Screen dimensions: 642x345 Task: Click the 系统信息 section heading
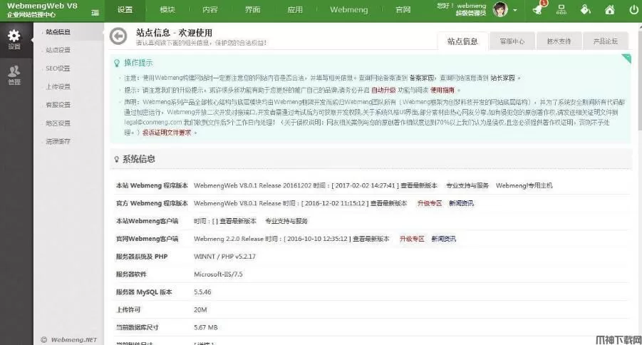(139, 159)
